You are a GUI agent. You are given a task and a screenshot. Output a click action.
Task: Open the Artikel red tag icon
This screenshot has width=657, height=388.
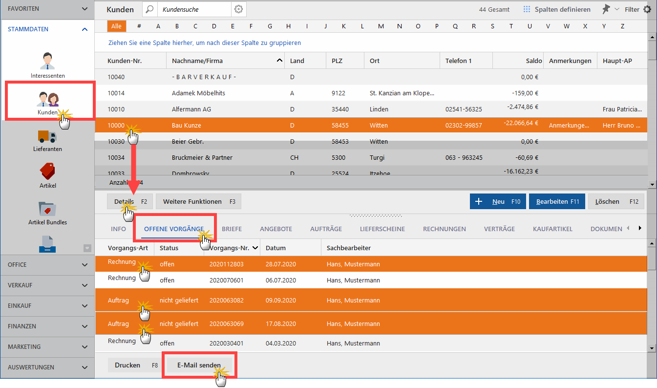pos(47,172)
